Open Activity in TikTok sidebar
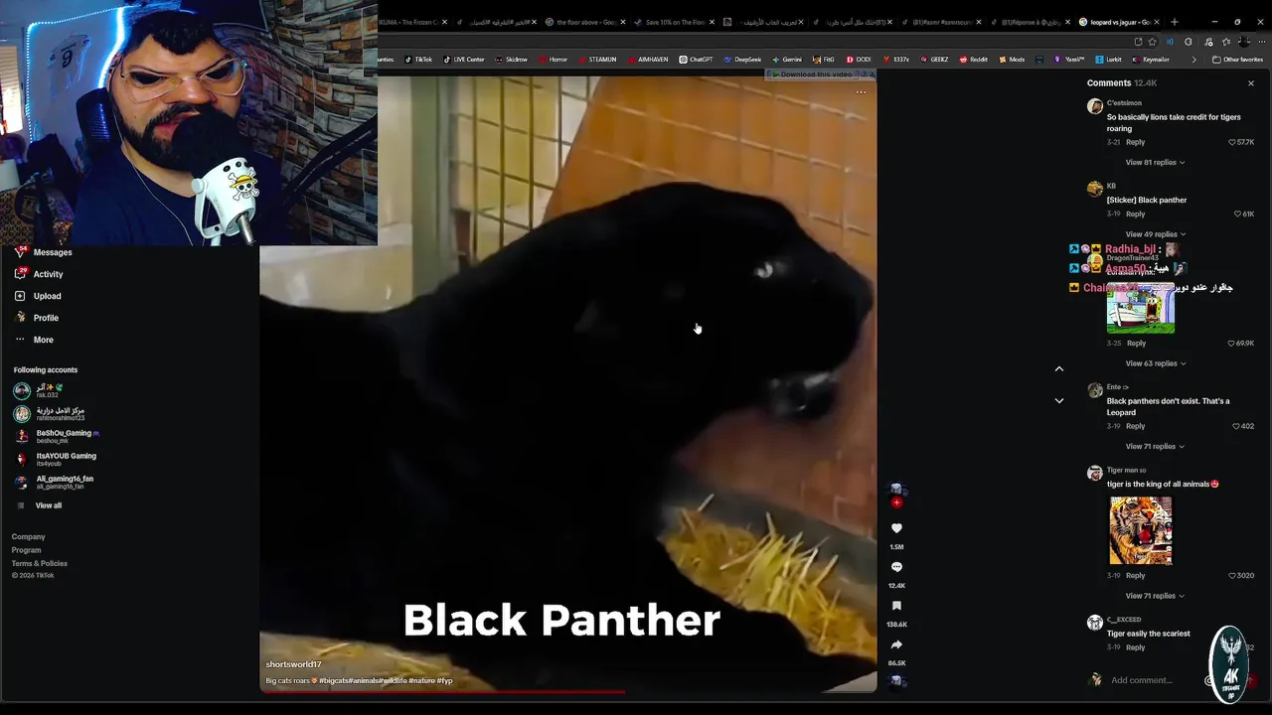The width and height of the screenshot is (1272, 715). pyautogui.click(x=48, y=274)
